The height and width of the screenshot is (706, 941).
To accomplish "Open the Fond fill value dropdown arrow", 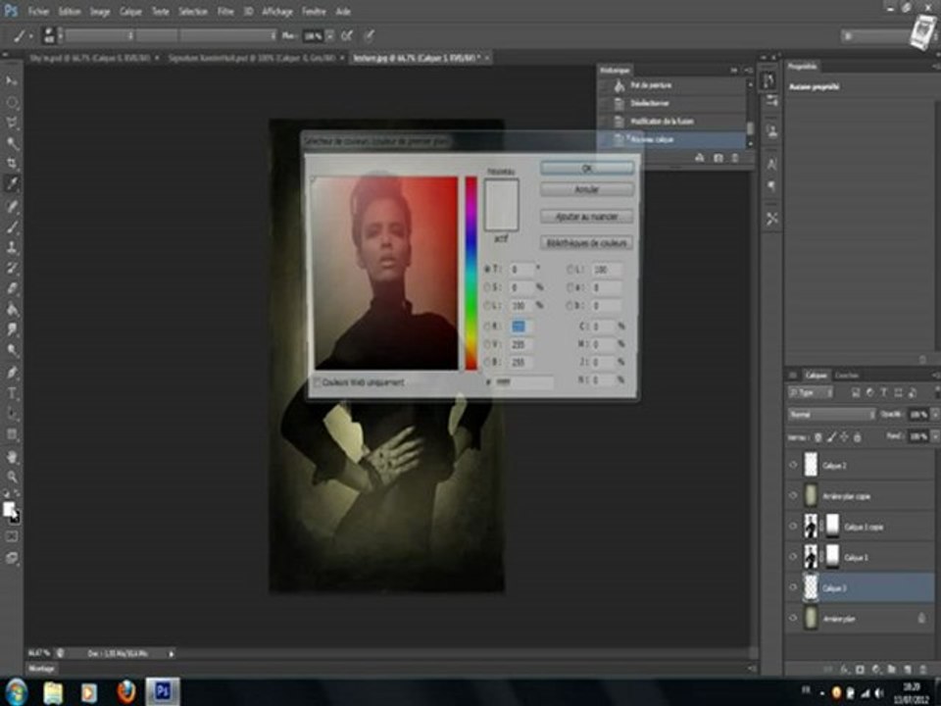I will pyautogui.click(x=934, y=436).
